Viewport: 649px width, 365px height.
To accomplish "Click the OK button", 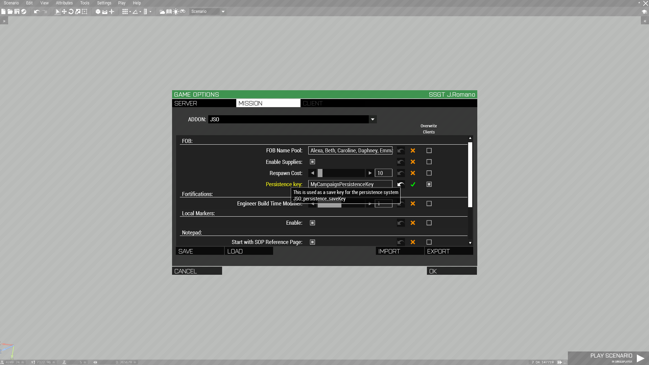I will [452, 271].
